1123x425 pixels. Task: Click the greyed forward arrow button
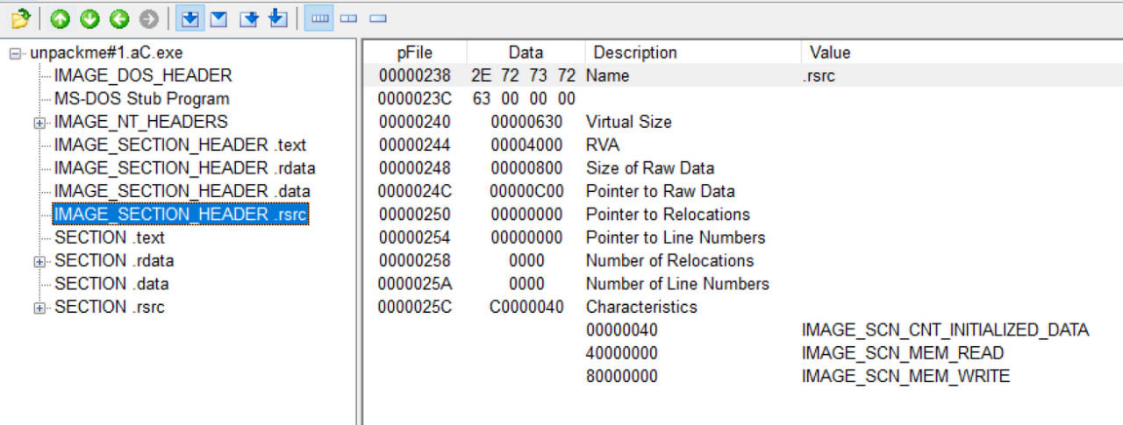pyautogui.click(x=149, y=18)
